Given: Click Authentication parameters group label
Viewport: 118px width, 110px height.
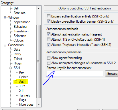Looking at the screenshot, I should pyautogui.click(x=64, y=52).
